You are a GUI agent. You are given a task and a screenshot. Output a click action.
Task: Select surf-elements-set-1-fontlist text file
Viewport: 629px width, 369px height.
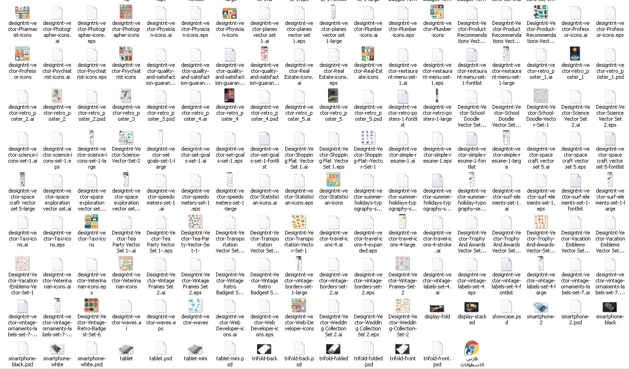click(x=576, y=180)
